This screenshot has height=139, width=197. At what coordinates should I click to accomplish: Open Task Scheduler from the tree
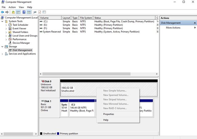(20, 25)
